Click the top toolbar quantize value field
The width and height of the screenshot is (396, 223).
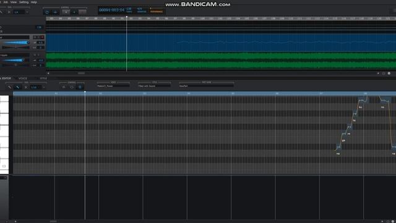19,12
